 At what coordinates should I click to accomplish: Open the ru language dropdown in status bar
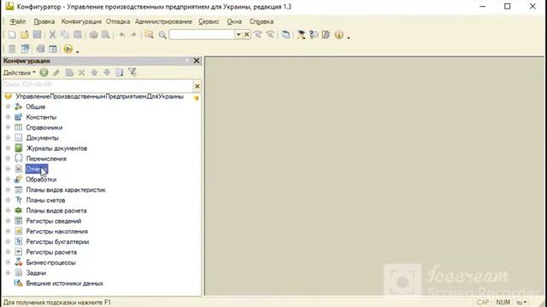point(521,302)
